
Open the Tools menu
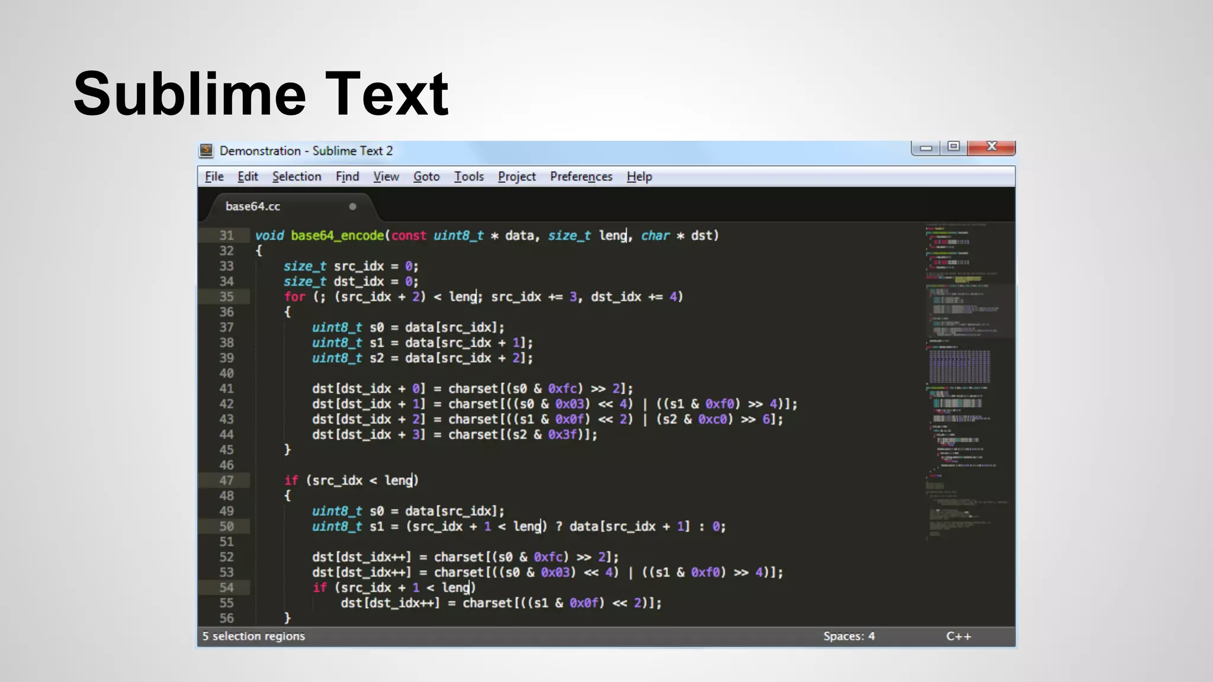pos(469,176)
